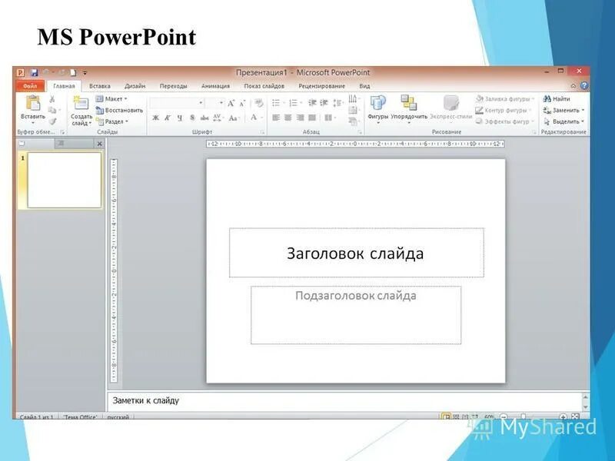Open the columns dropdown in Абзац group

pos(330,118)
